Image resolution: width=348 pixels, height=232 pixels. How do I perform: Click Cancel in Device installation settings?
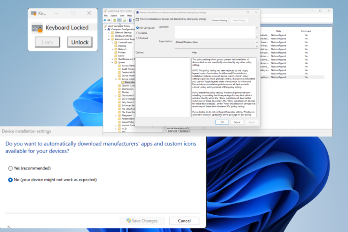click(184, 221)
